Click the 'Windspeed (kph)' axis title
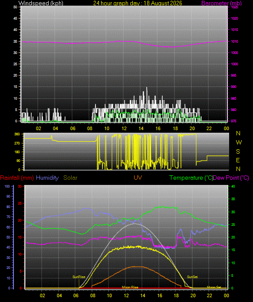This screenshot has width=253, height=302. 41,3
